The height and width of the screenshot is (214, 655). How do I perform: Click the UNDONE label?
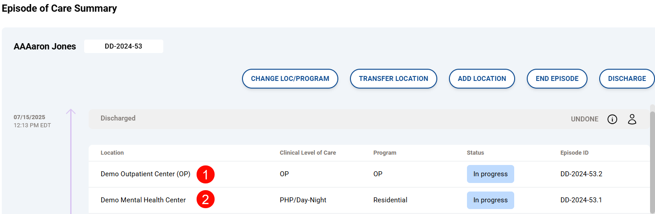[584, 119]
